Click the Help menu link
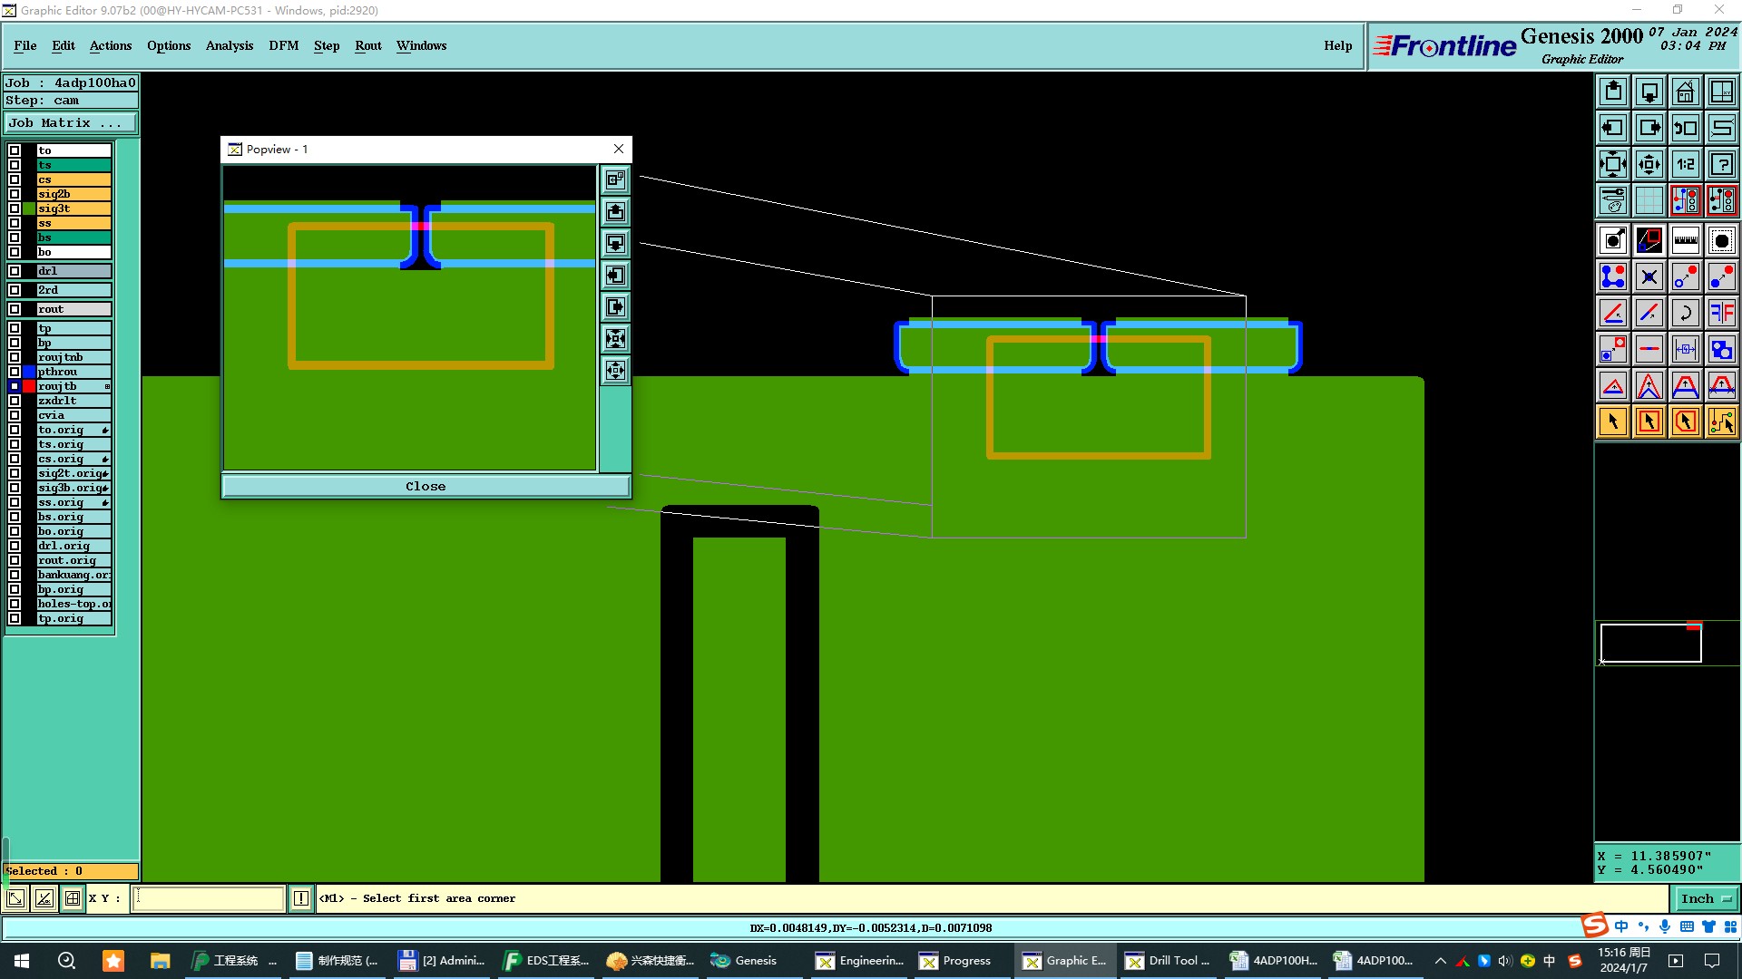1742x979 pixels. coord(1337,45)
